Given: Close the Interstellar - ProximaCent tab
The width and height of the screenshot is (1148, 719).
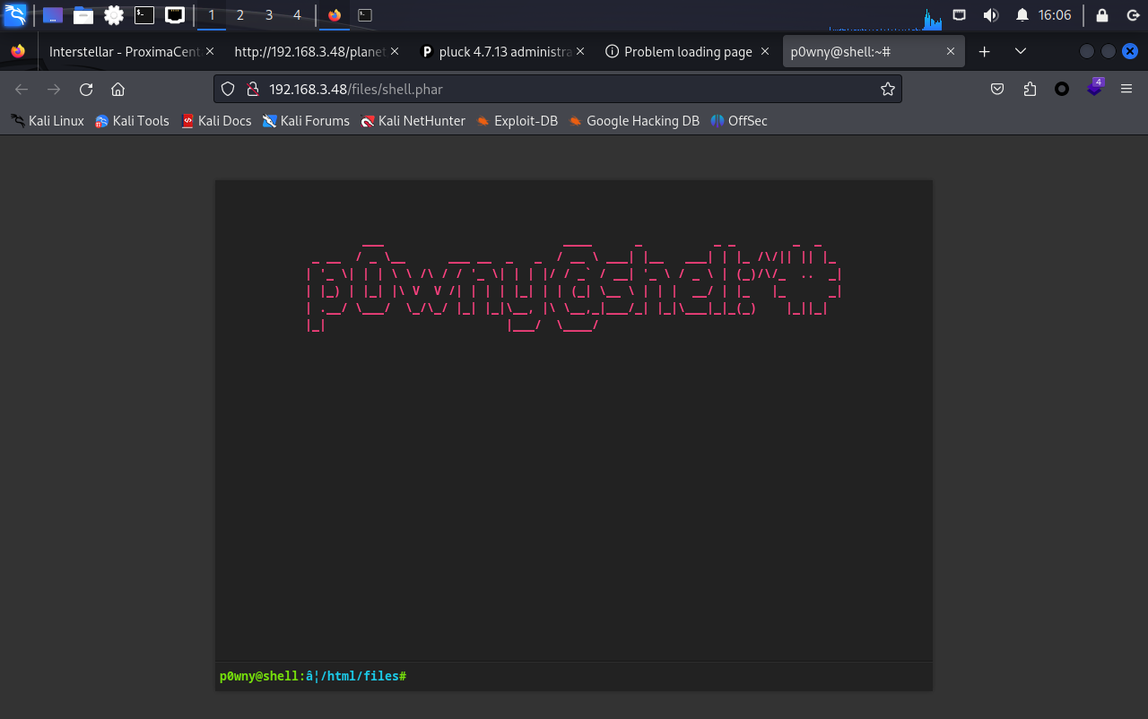Looking at the screenshot, I should click(210, 52).
